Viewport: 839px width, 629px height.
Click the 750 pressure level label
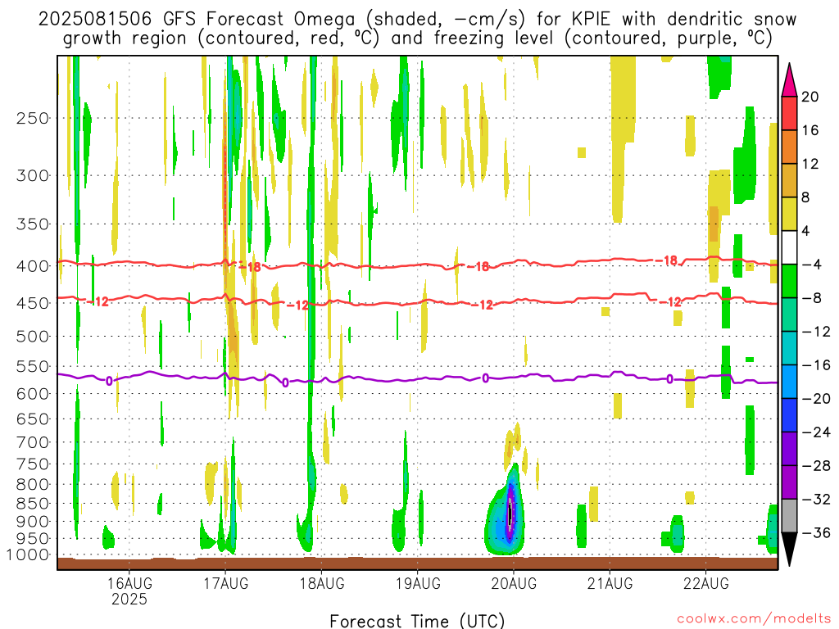click(x=33, y=464)
